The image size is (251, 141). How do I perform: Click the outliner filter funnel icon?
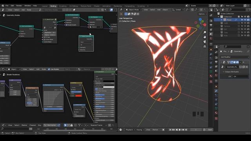(x=249, y=10)
